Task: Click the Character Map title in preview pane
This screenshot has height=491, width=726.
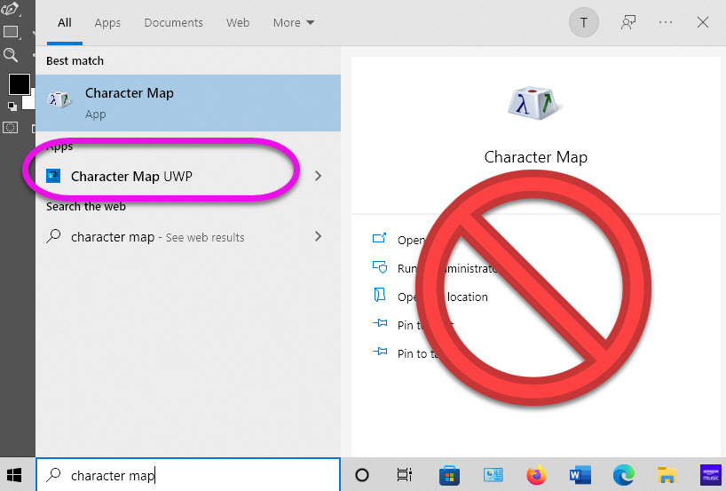Action: 536,157
